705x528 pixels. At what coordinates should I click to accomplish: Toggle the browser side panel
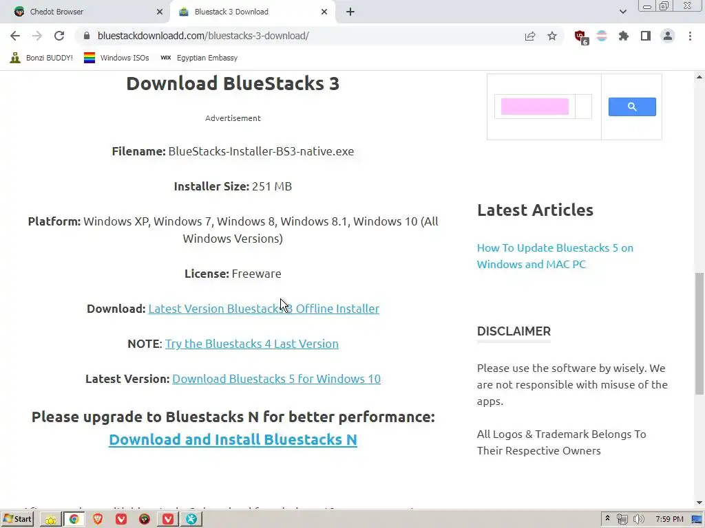click(646, 36)
